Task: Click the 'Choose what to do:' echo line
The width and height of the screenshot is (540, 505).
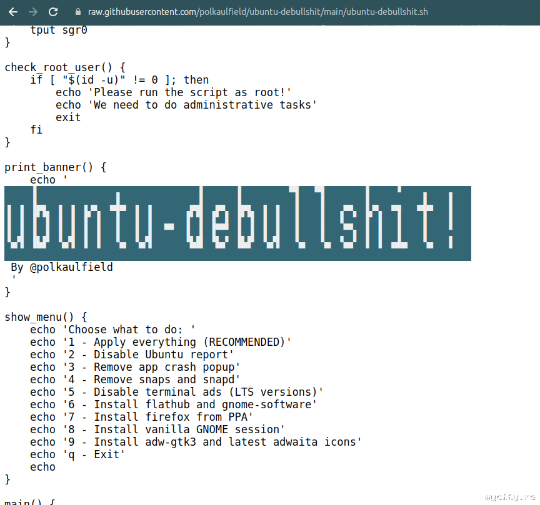Action: point(112,330)
